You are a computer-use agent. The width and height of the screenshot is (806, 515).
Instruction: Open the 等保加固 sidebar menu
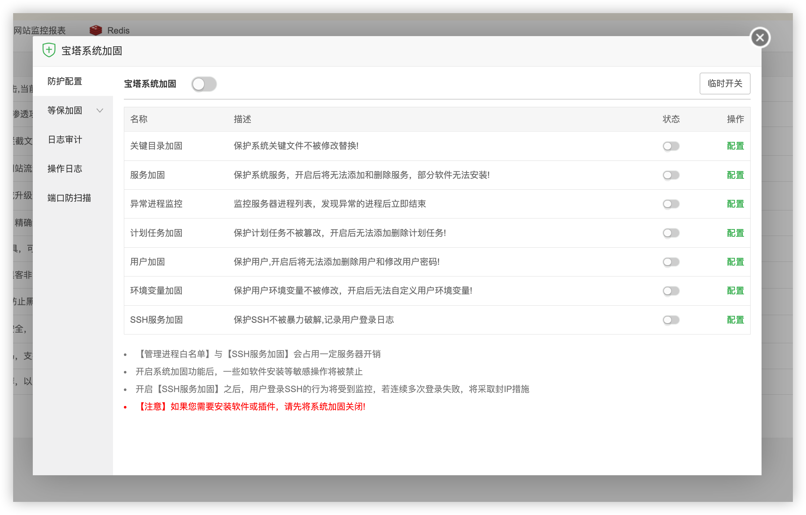[73, 111]
